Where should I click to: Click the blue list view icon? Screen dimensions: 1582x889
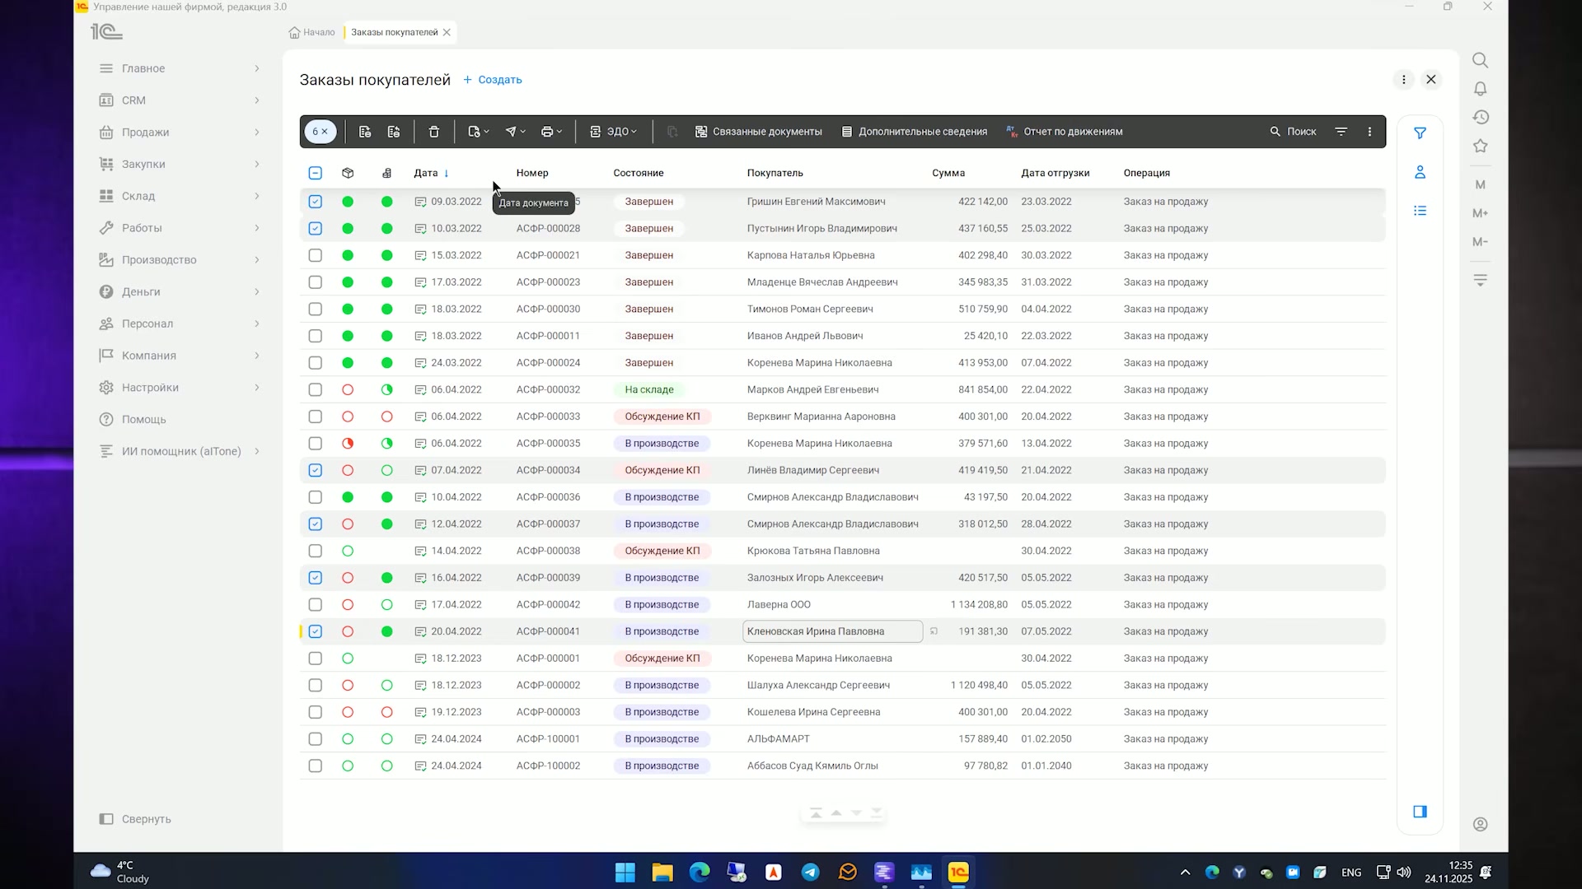1420,211
